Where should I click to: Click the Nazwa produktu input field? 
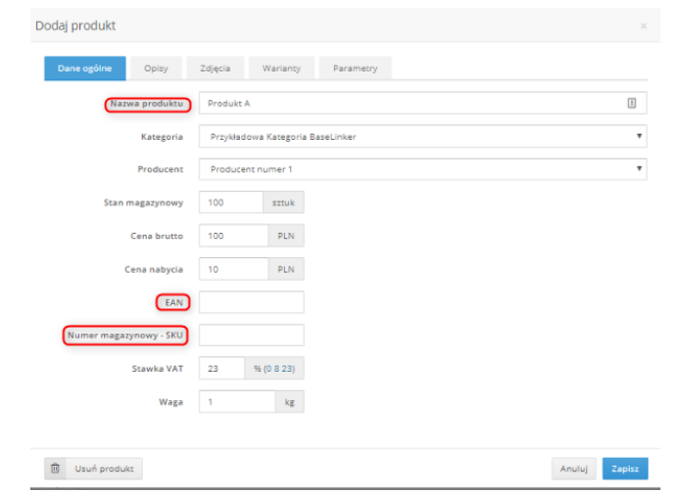[x=423, y=104]
